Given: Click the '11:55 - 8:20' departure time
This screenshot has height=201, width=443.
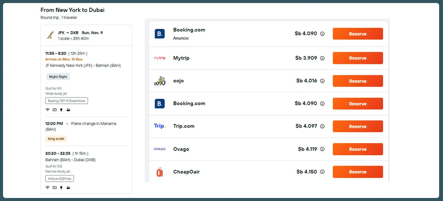Looking at the screenshot, I should click(56, 53).
